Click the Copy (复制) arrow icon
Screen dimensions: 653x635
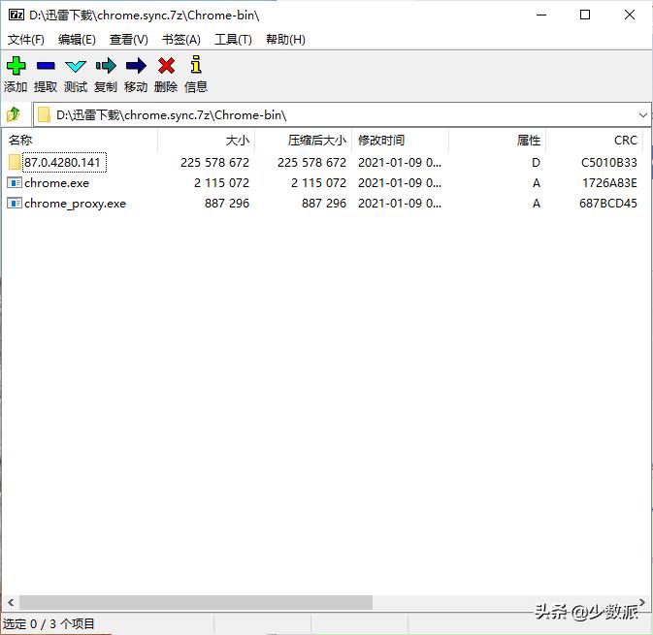pyautogui.click(x=106, y=66)
